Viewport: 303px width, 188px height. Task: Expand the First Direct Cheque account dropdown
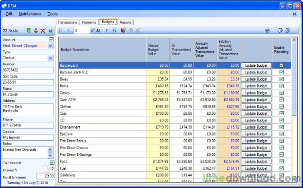50,46
